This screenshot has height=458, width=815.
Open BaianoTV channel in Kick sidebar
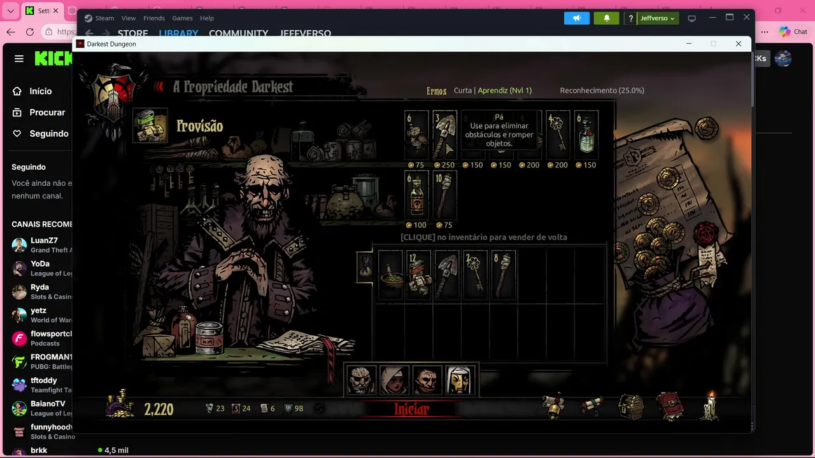41,408
